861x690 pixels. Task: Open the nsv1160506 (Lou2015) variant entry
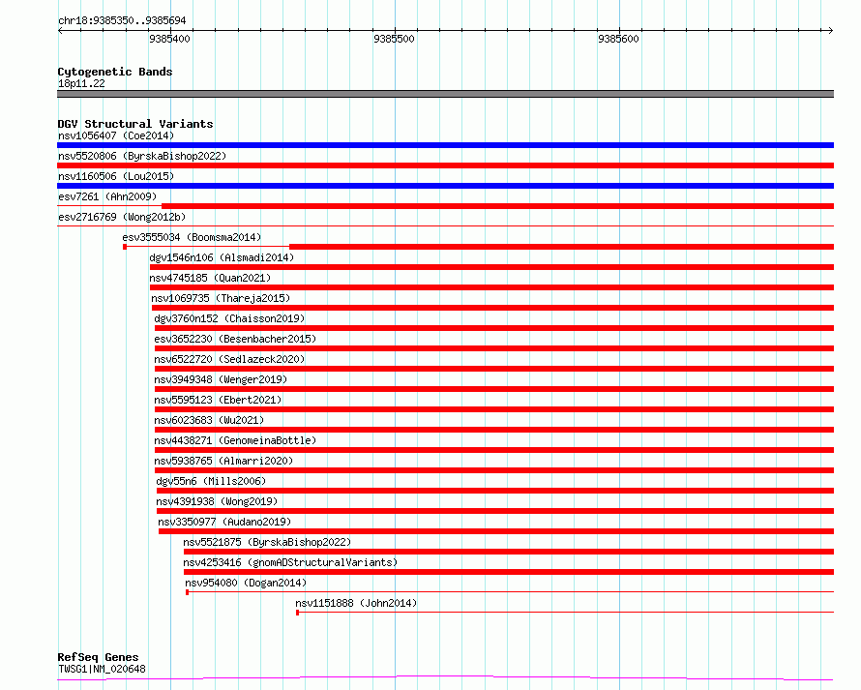pyautogui.click(x=116, y=176)
